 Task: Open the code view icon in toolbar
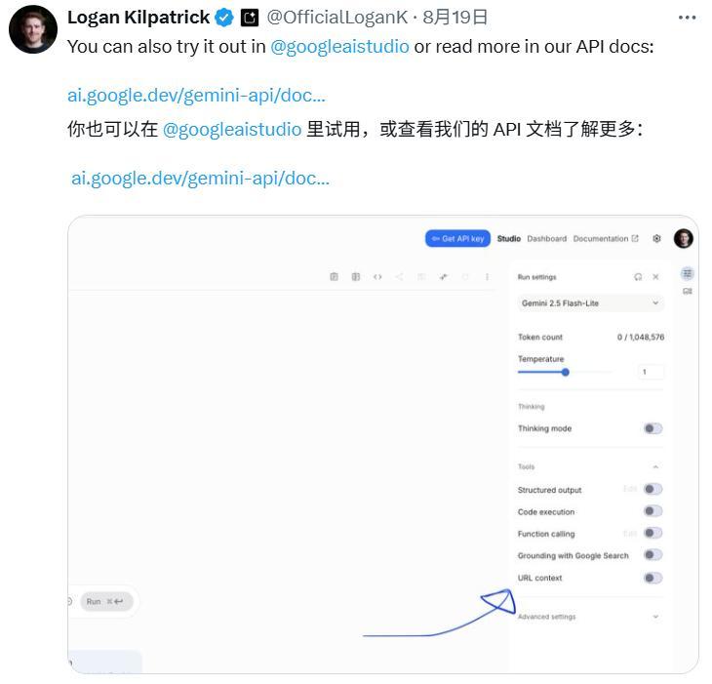(377, 276)
